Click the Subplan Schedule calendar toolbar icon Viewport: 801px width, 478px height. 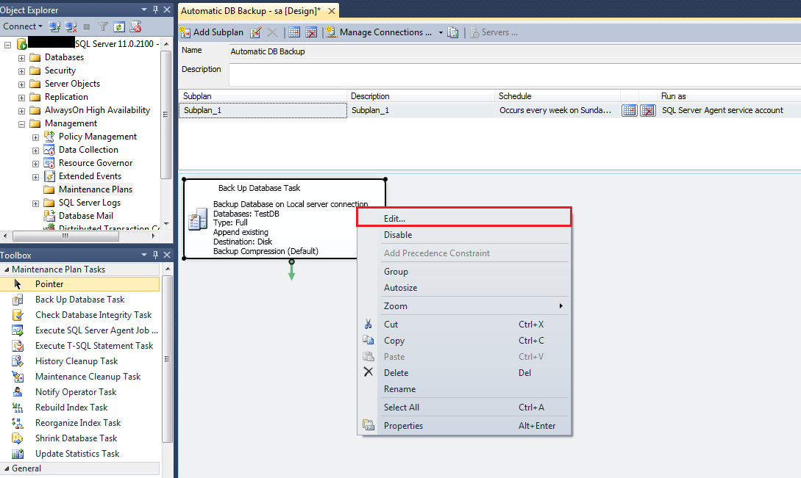(294, 32)
